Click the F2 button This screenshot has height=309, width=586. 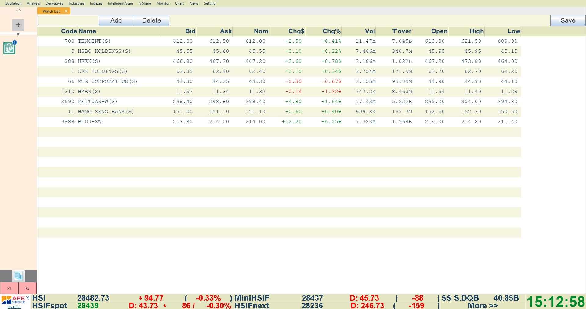[x=27, y=288]
